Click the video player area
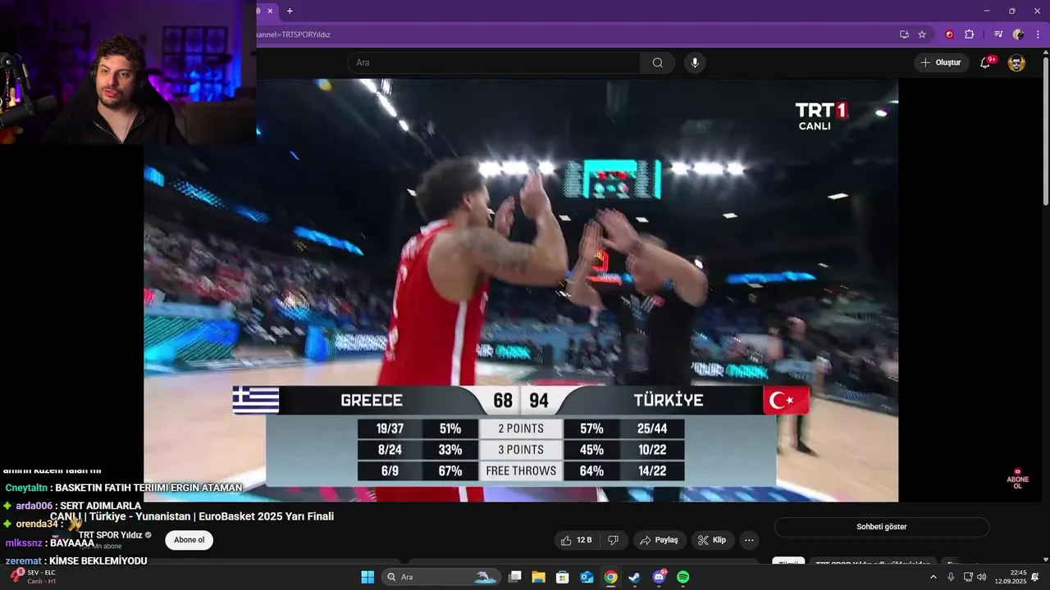Image resolution: width=1050 pixels, height=590 pixels. click(521, 290)
